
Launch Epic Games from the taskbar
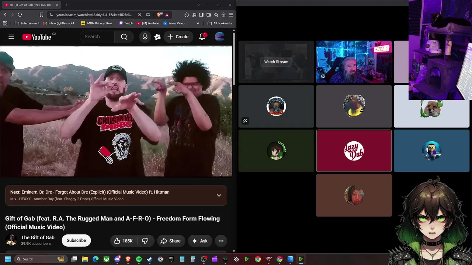point(171,259)
